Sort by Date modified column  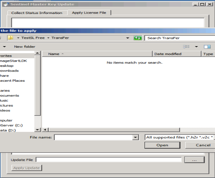tap(177, 54)
